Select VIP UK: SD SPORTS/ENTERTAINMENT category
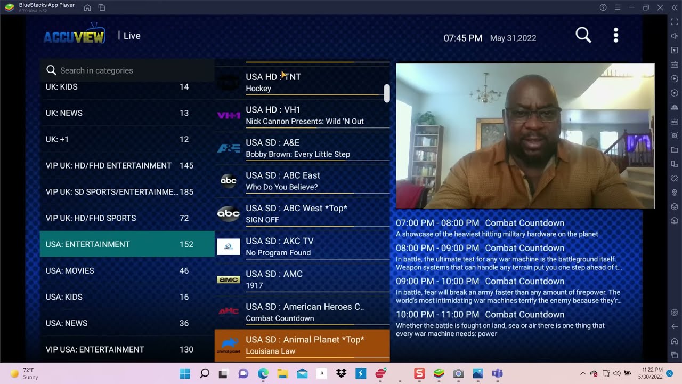This screenshot has height=384, width=682. pos(127,192)
